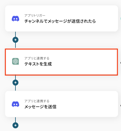
Task: Select the メッセージを送信 title text
Action: click(x=40, y=107)
